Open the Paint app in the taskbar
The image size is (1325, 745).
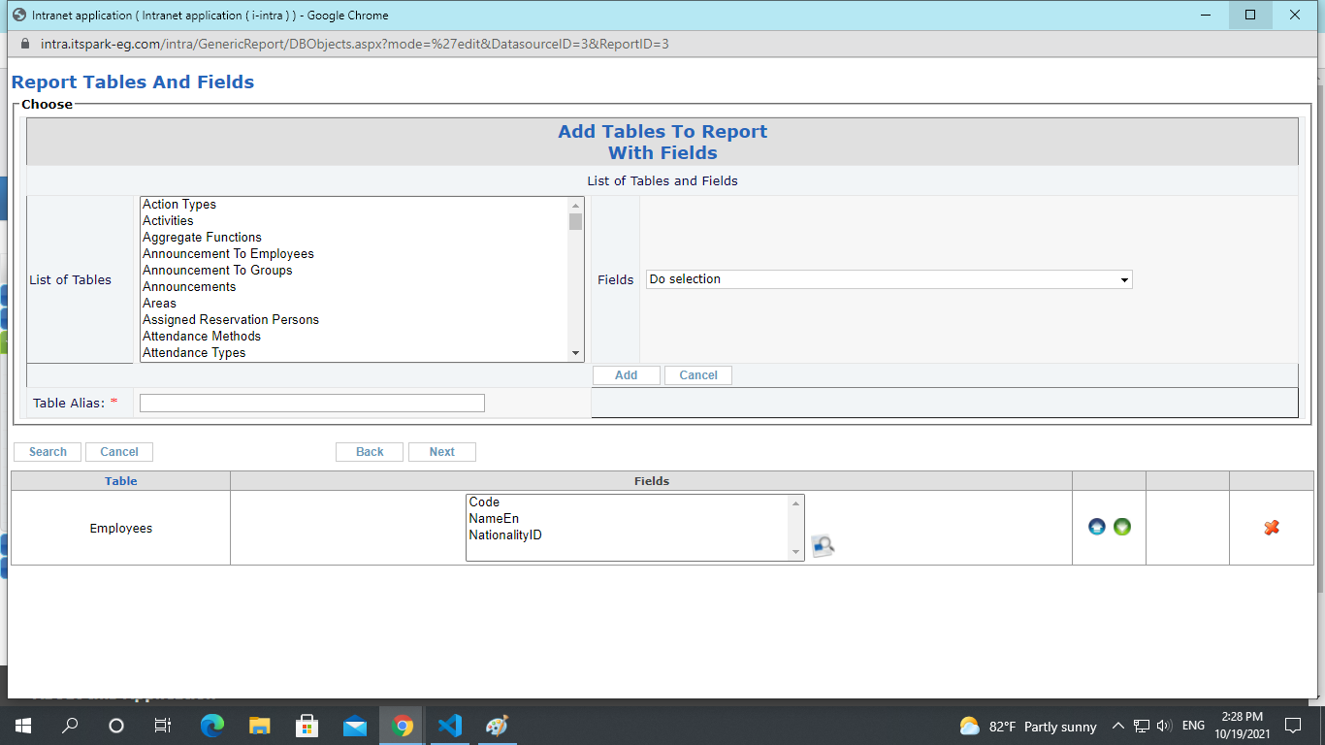pyautogui.click(x=497, y=726)
